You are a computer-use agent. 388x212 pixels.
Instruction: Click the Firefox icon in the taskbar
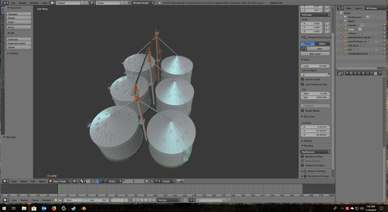click(x=53, y=208)
